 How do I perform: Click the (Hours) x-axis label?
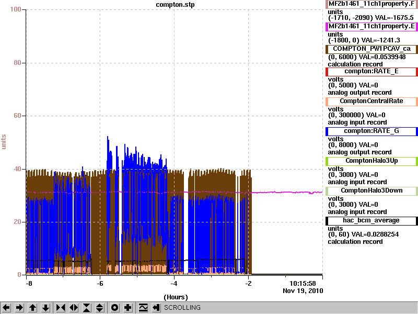click(176, 297)
